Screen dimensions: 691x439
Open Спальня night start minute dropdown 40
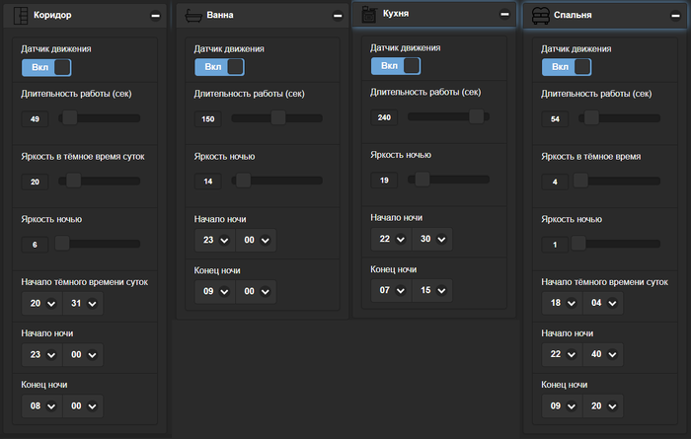[603, 354]
